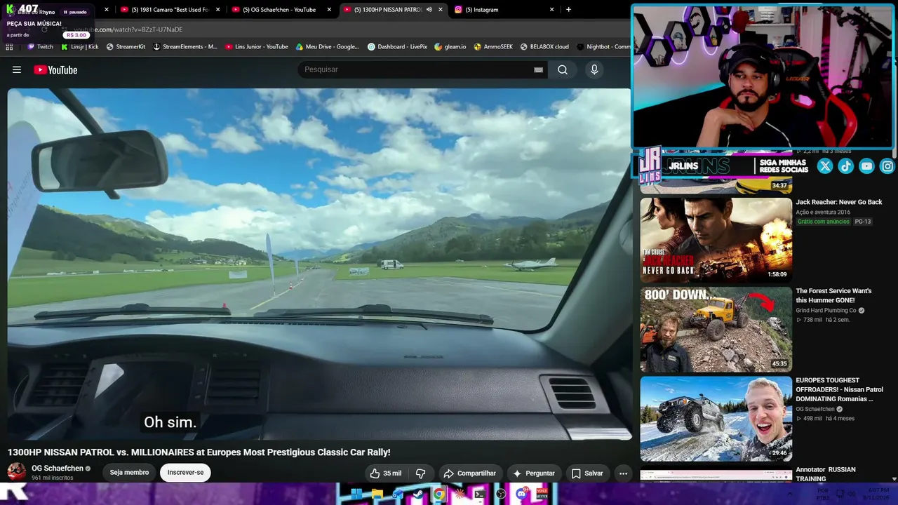Click the title 'Jack Reacher: Never Go Back'

(838, 202)
